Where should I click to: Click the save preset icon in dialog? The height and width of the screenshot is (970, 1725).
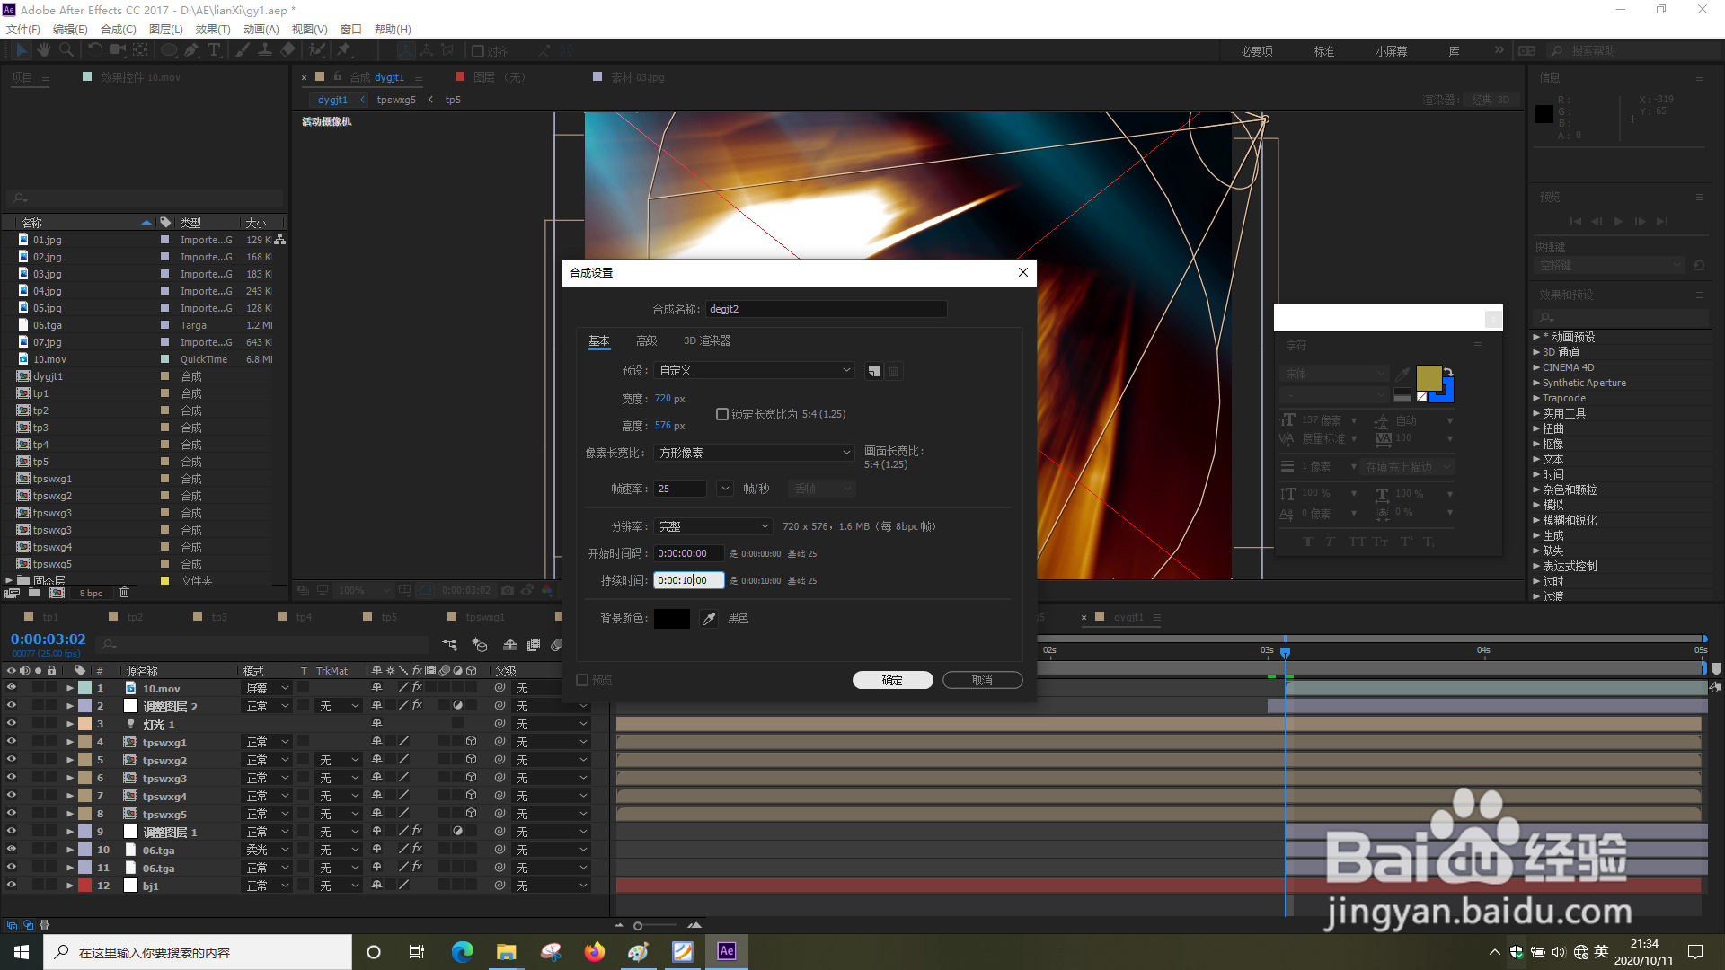(x=873, y=371)
